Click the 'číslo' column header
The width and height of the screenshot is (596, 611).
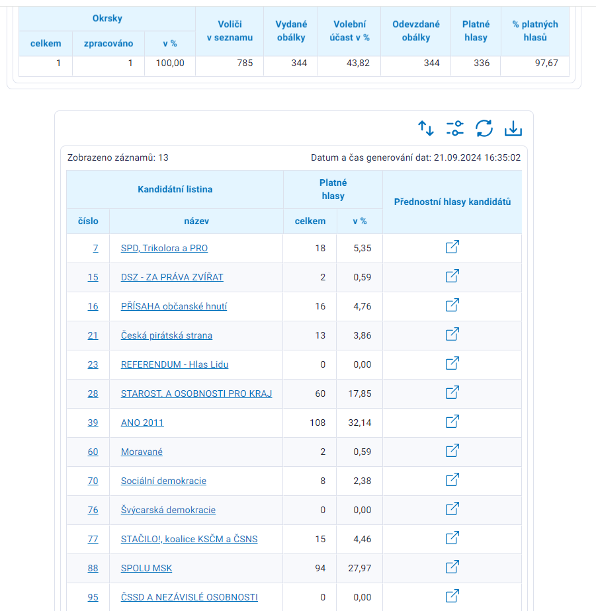[x=88, y=222]
